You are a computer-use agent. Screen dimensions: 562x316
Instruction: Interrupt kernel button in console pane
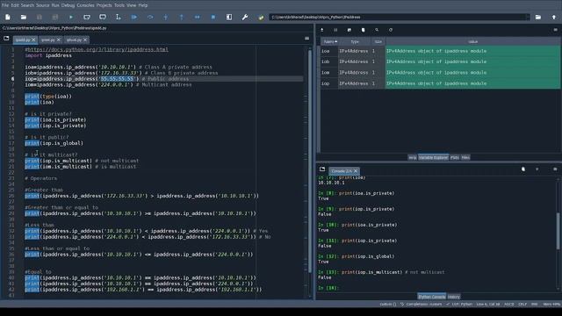[537, 169]
